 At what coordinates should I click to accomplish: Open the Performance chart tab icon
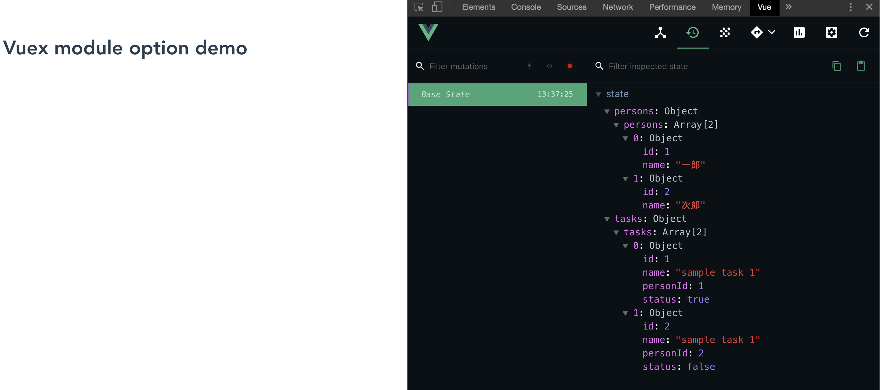click(799, 33)
